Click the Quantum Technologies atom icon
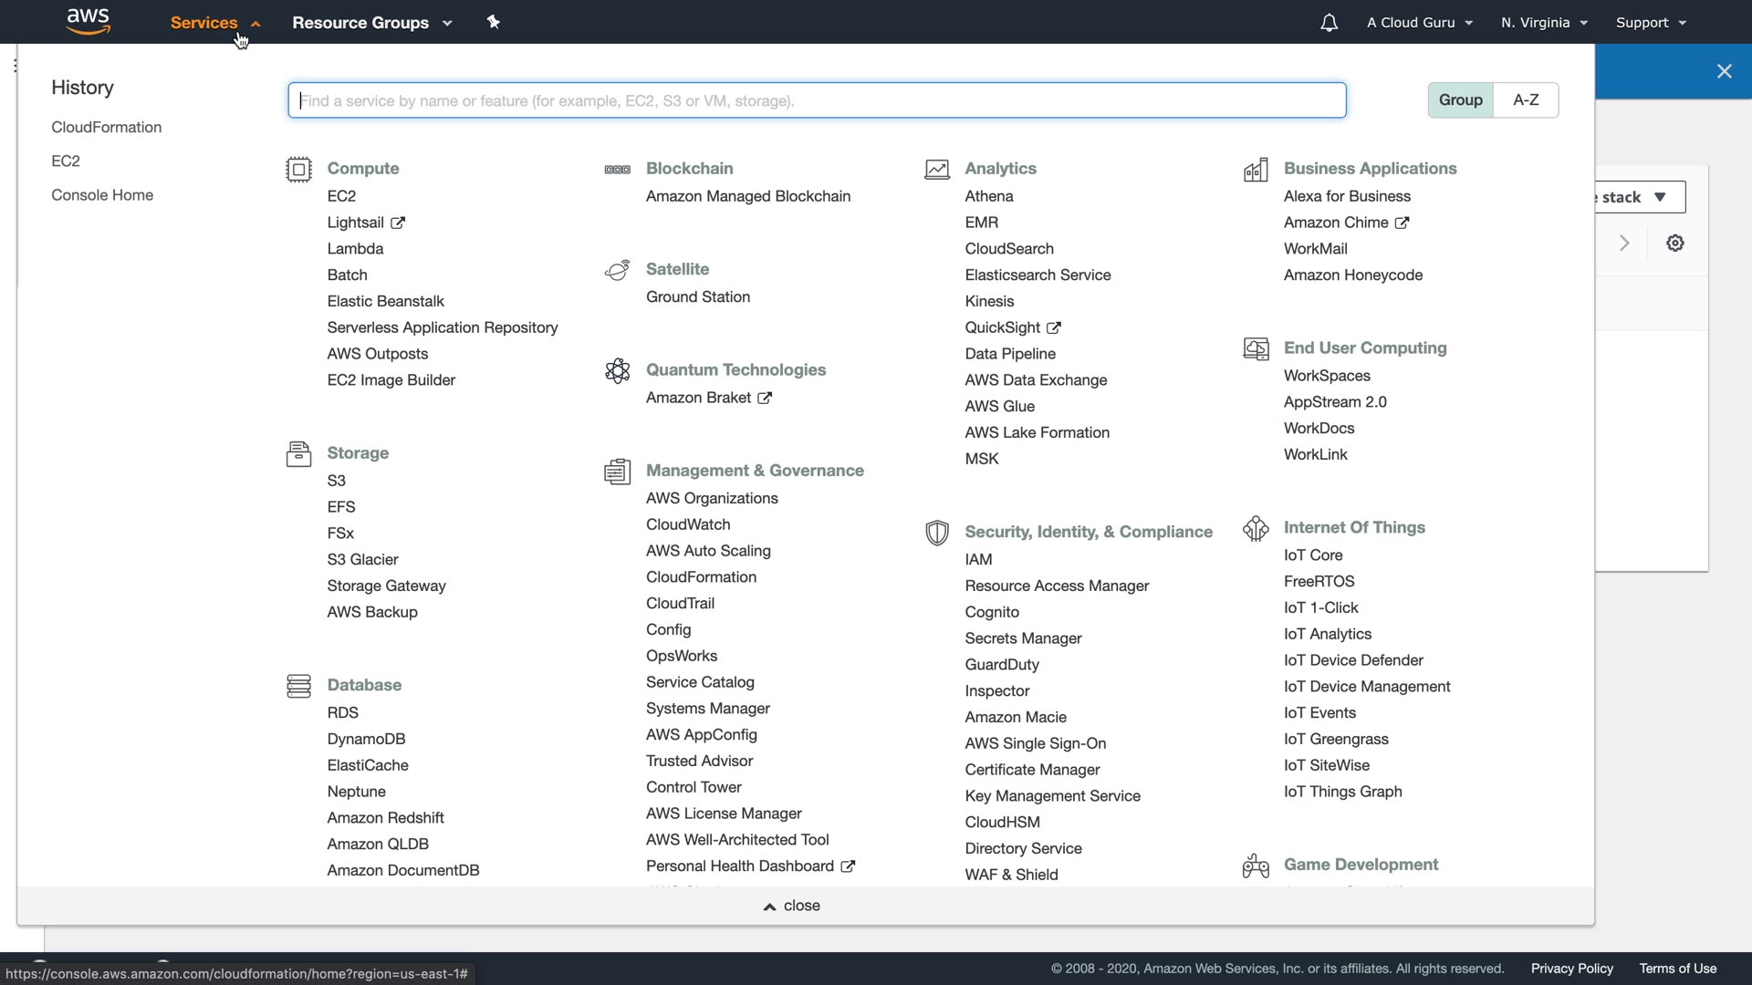The width and height of the screenshot is (1752, 985). [618, 370]
